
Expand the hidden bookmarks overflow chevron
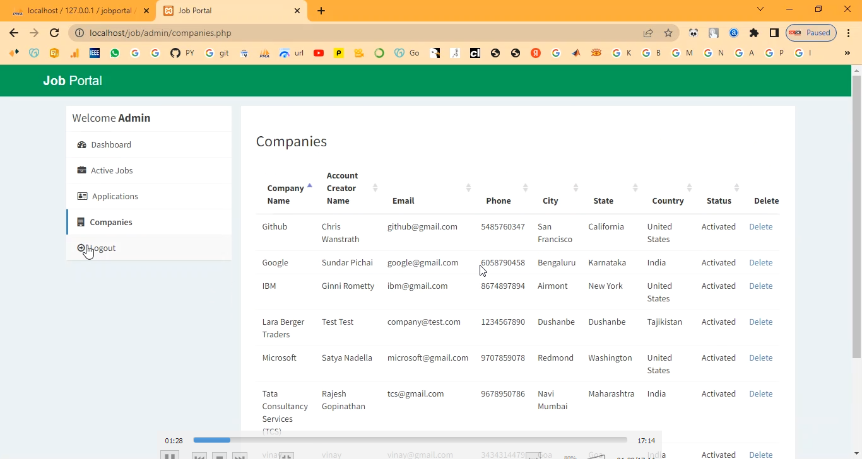(847, 53)
